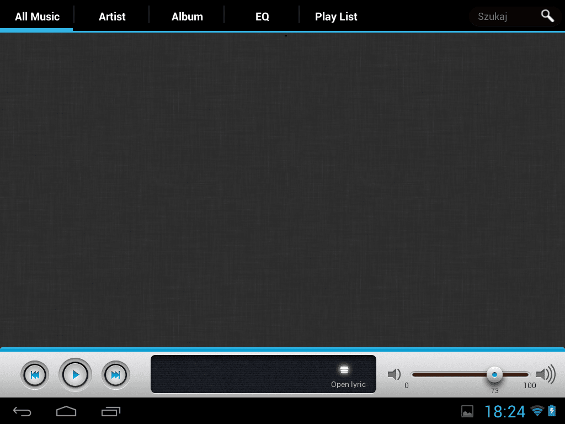Open the Artist tab
This screenshot has width=565, height=424.
(x=112, y=16)
